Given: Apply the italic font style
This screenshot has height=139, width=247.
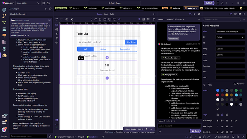Looking at the screenshot, I should 218,132.
